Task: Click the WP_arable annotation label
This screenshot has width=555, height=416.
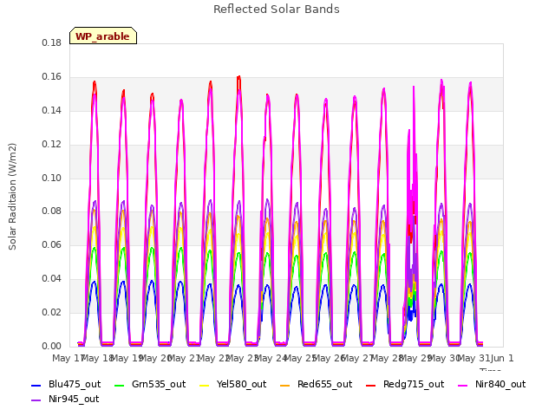Action: pos(103,36)
